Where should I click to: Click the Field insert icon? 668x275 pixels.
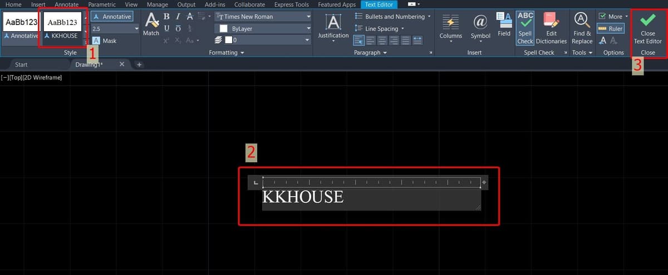pyautogui.click(x=504, y=24)
